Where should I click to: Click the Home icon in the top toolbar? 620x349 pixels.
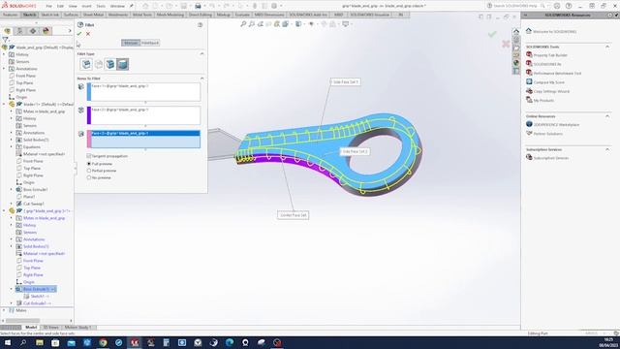[145, 6]
